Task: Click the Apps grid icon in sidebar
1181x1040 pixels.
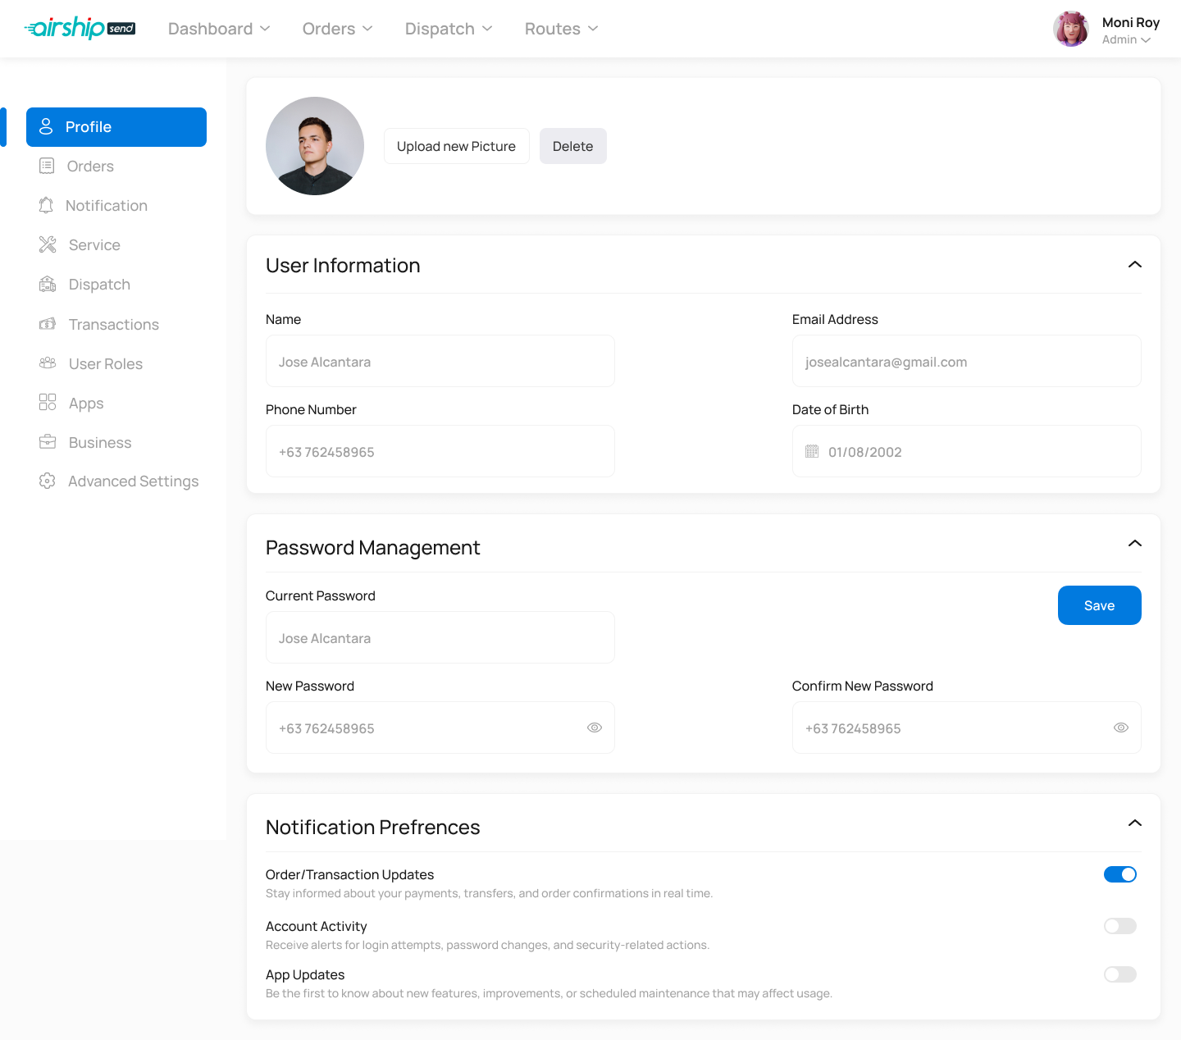Action: tap(48, 403)
